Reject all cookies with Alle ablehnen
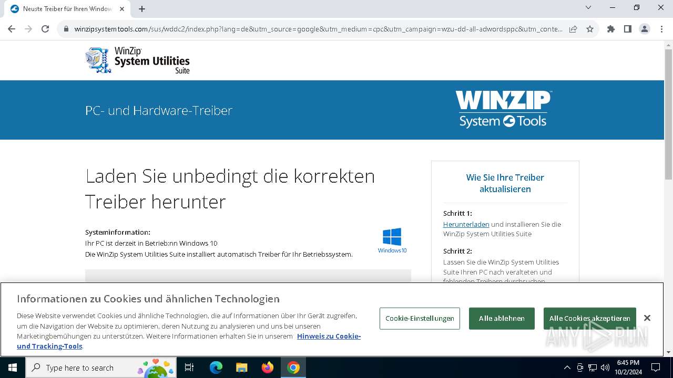 [x=502, y=319]
